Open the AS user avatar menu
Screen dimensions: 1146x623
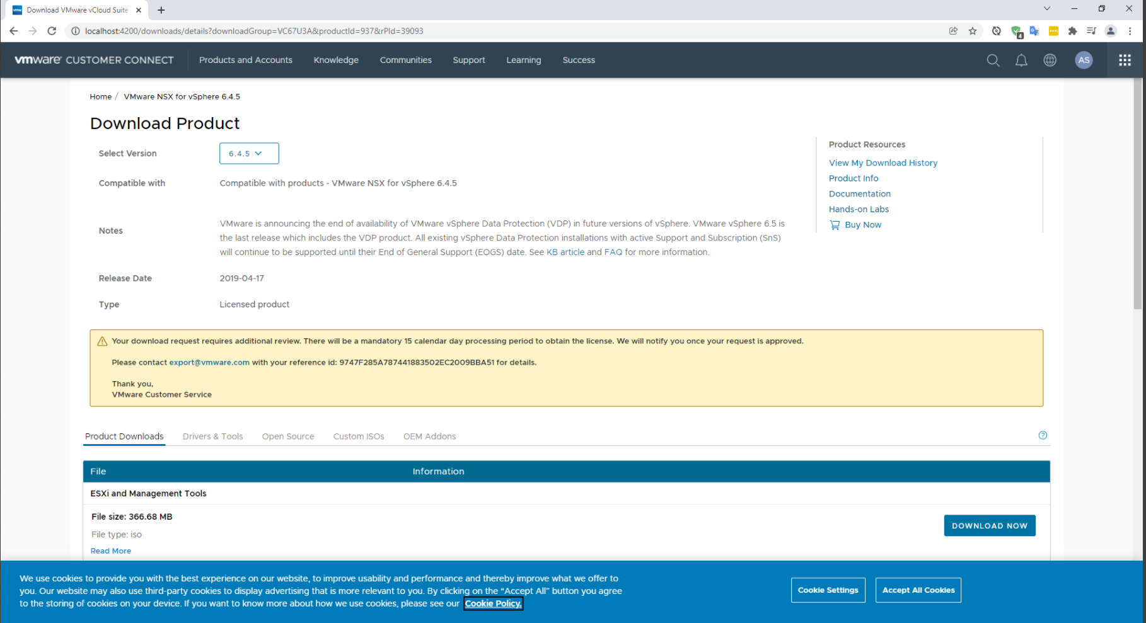pyautogui.click(x=1084, y=60)
